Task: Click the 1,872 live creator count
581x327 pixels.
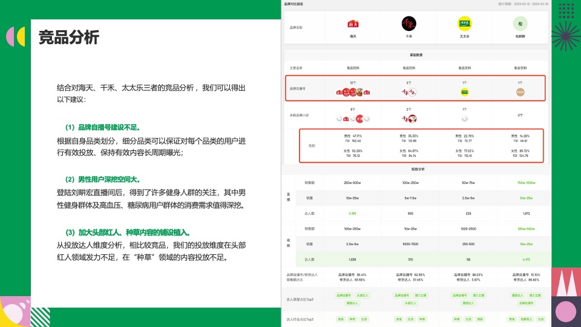Action: click(x=526, y=214)
